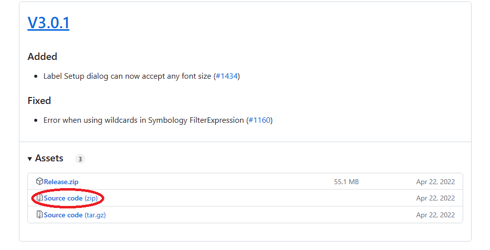Viewport: 490px width, 250px height.
Task: Click the date in the Source code (tar.gz) row
Action: pyautogui.click(x=435, y=215)
